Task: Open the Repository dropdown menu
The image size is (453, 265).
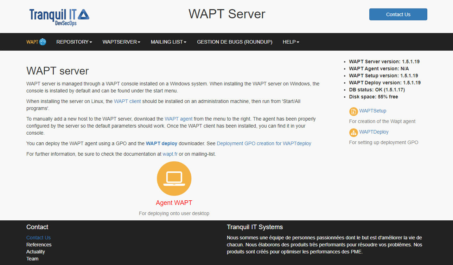Action: click(74, 42)
